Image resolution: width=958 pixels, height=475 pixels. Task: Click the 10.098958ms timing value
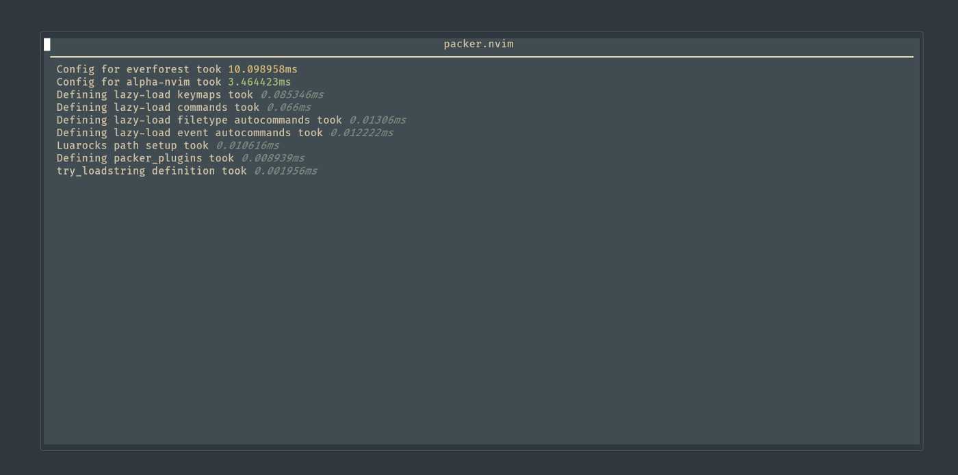tap(263, 69)
